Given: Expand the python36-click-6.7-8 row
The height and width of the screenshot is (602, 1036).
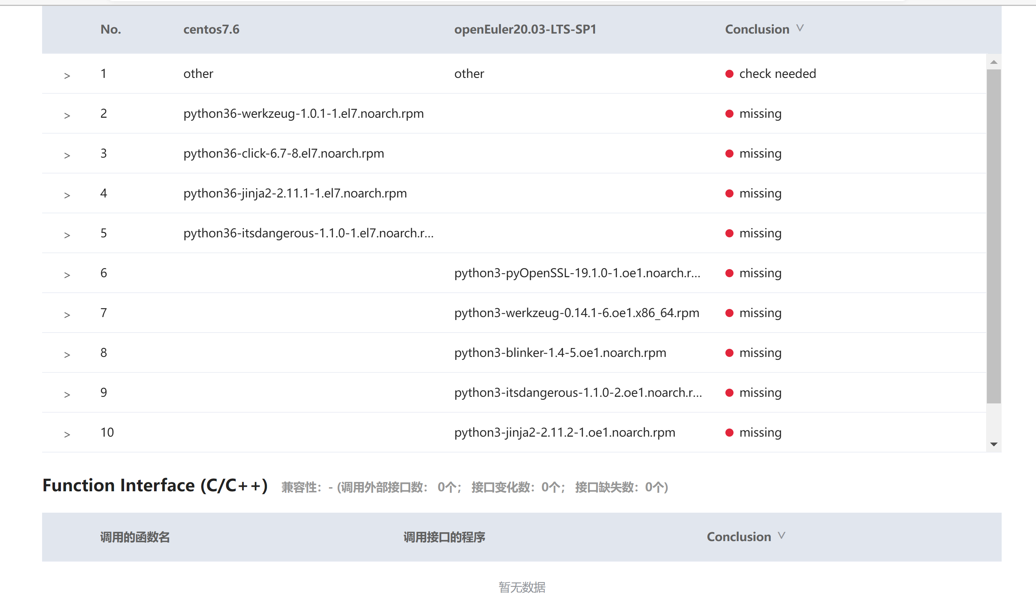Looking at the screenshot, I should pyautogui.click(x=67, y=155).
